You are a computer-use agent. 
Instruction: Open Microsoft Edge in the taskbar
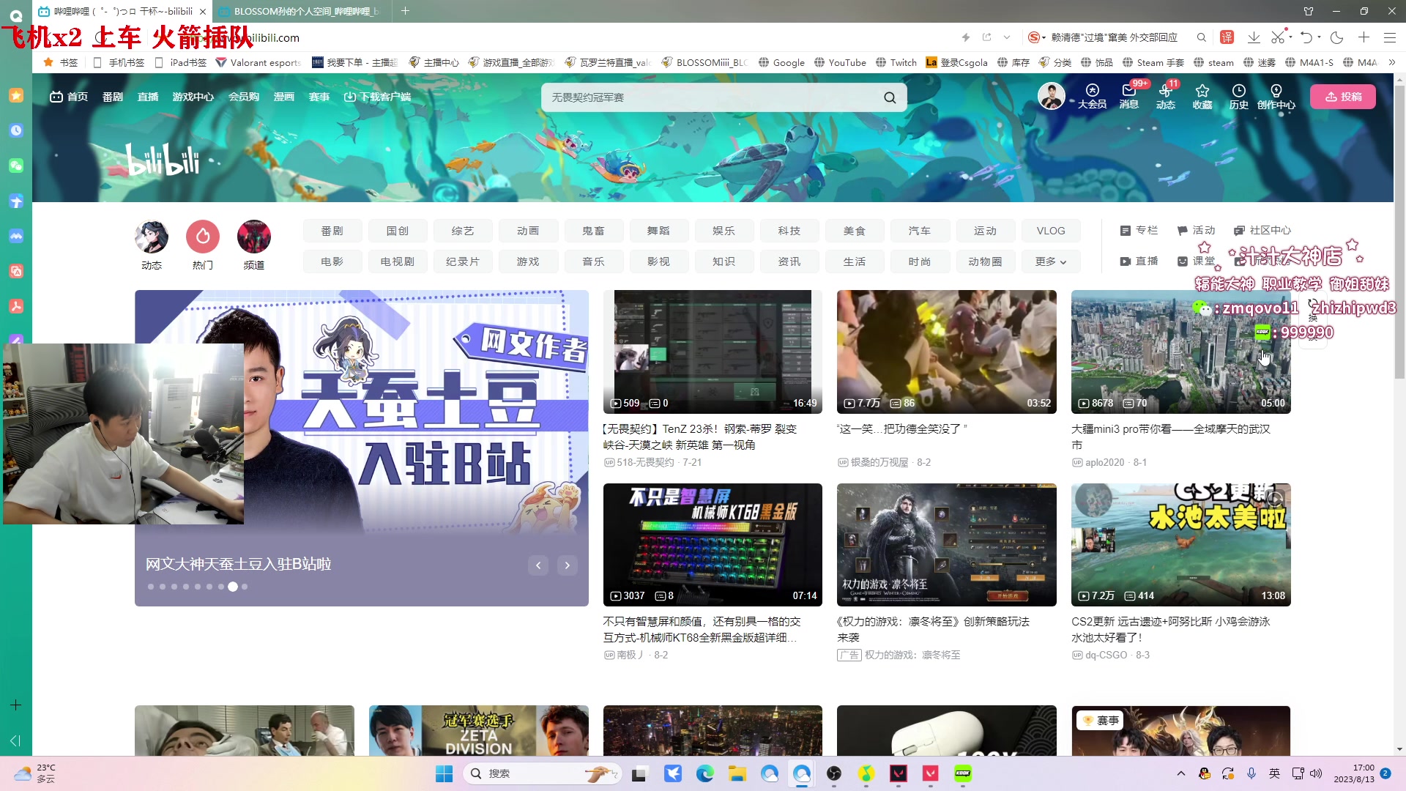pos(704,773)
